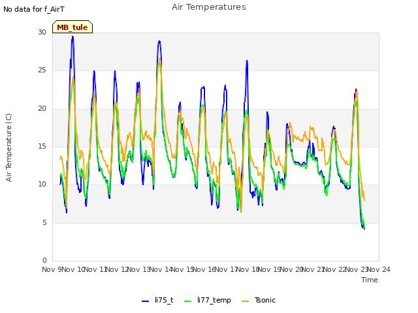The width and height of the screenshot is (418, 313).
Task: Click the y-axis value 15
Action: 42,146
